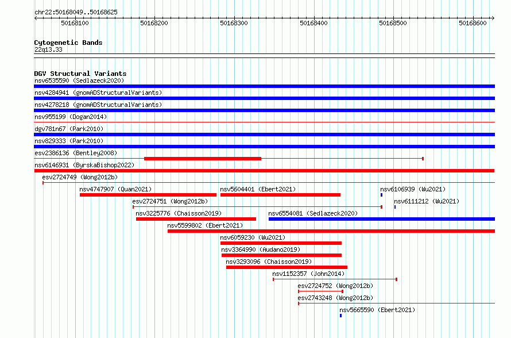Click the 50168300 ruler label
Screen dimensions: 511x338
(234, 23)
